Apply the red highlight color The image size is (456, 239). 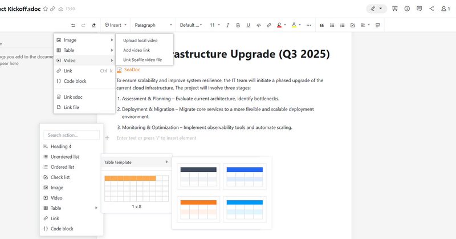click(x=279, y=25)
